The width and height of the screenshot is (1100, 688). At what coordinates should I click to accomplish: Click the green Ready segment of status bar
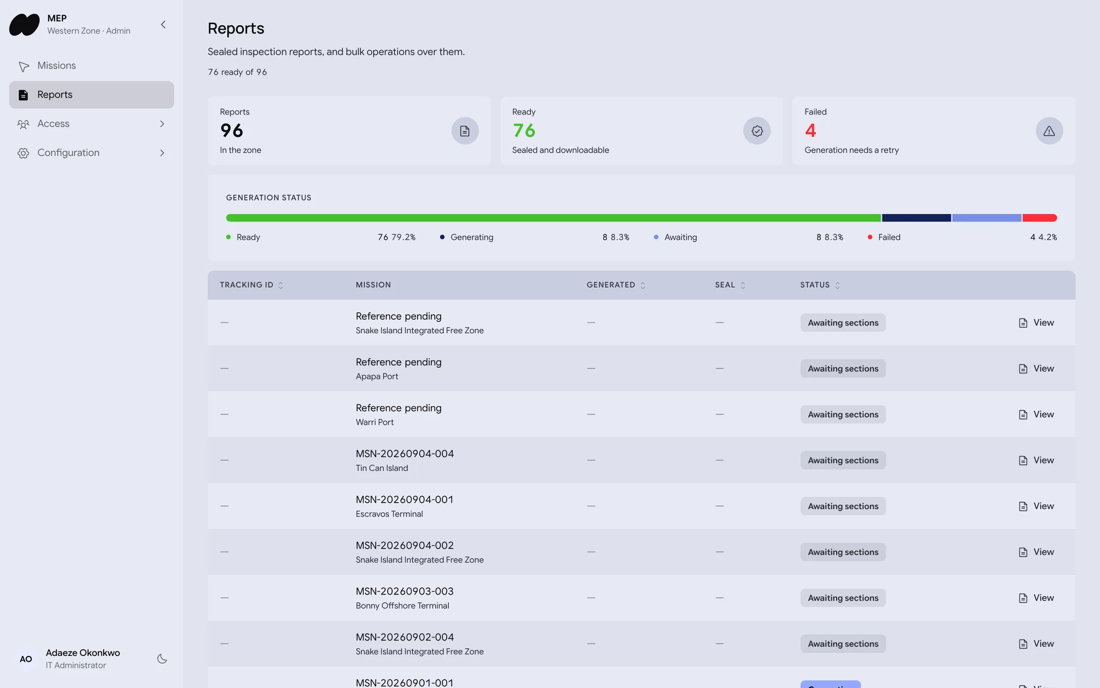click(553, 217)
